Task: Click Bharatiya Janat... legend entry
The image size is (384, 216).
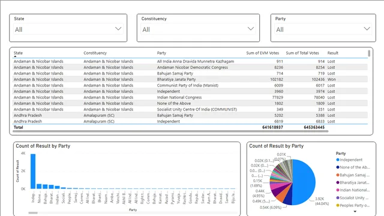Action: pos(353,182)
